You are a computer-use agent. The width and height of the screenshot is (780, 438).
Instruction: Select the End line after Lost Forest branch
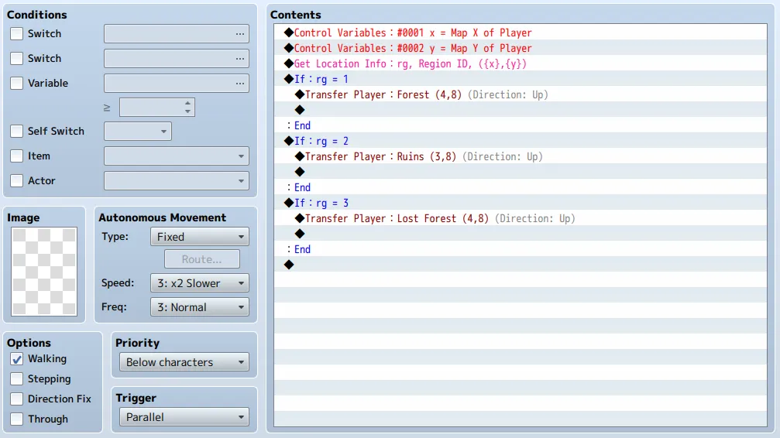click(521, 249)
